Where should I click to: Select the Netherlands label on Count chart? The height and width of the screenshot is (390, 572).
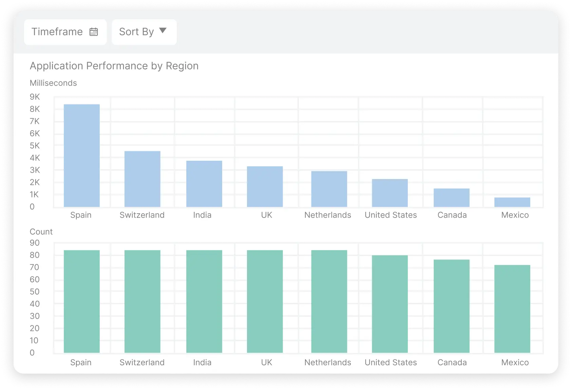click(x=327, y=362)
